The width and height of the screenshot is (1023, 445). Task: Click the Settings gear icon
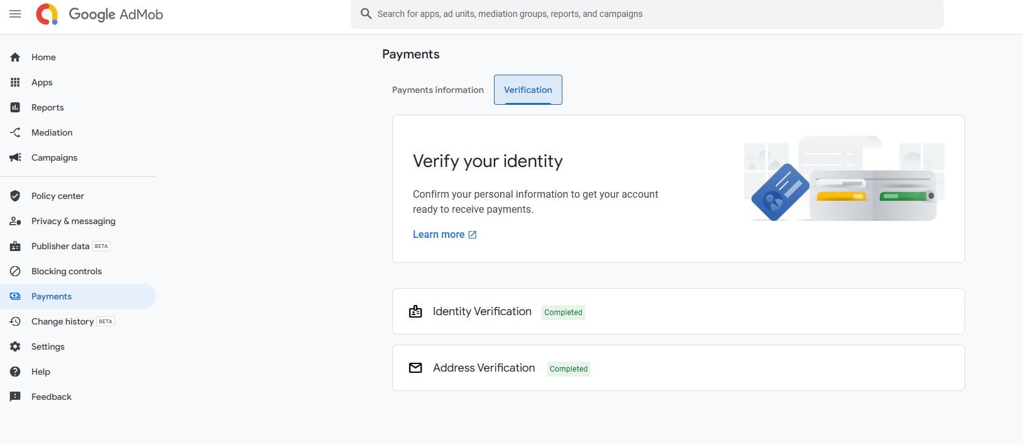click(x=15, y=346)
